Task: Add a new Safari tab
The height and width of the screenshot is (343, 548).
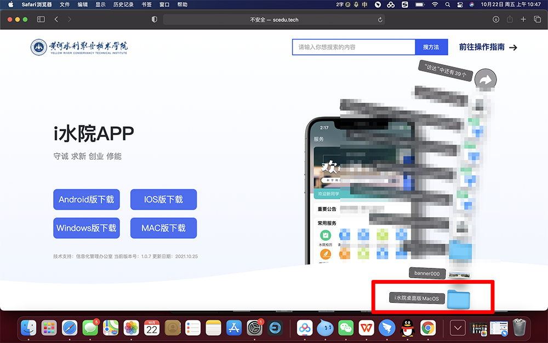Action: (x=523, y=19)
